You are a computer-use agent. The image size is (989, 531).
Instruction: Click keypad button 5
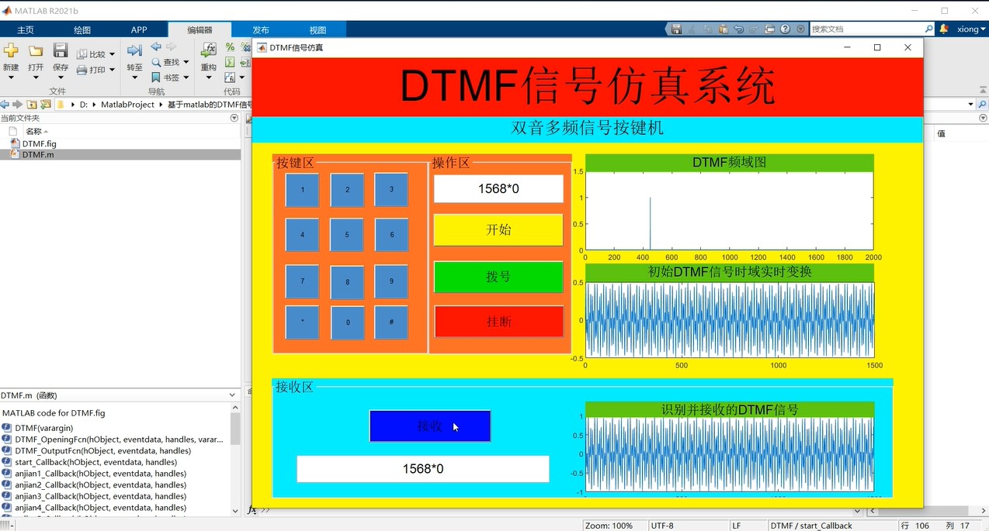coord(347,235)
